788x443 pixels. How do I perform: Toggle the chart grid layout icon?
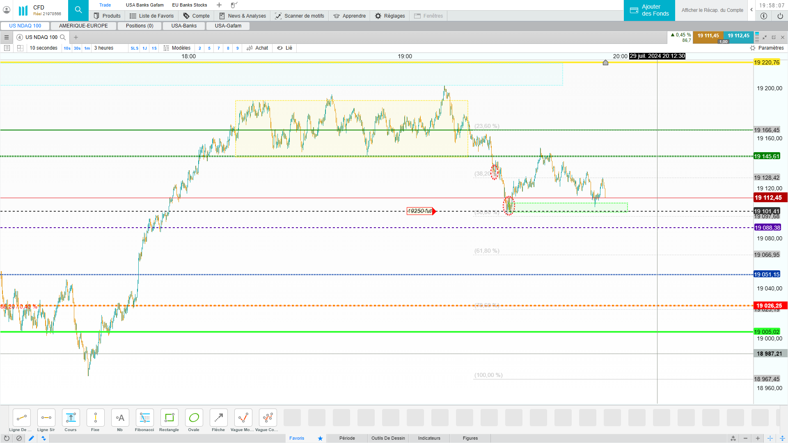coord(20,48)
